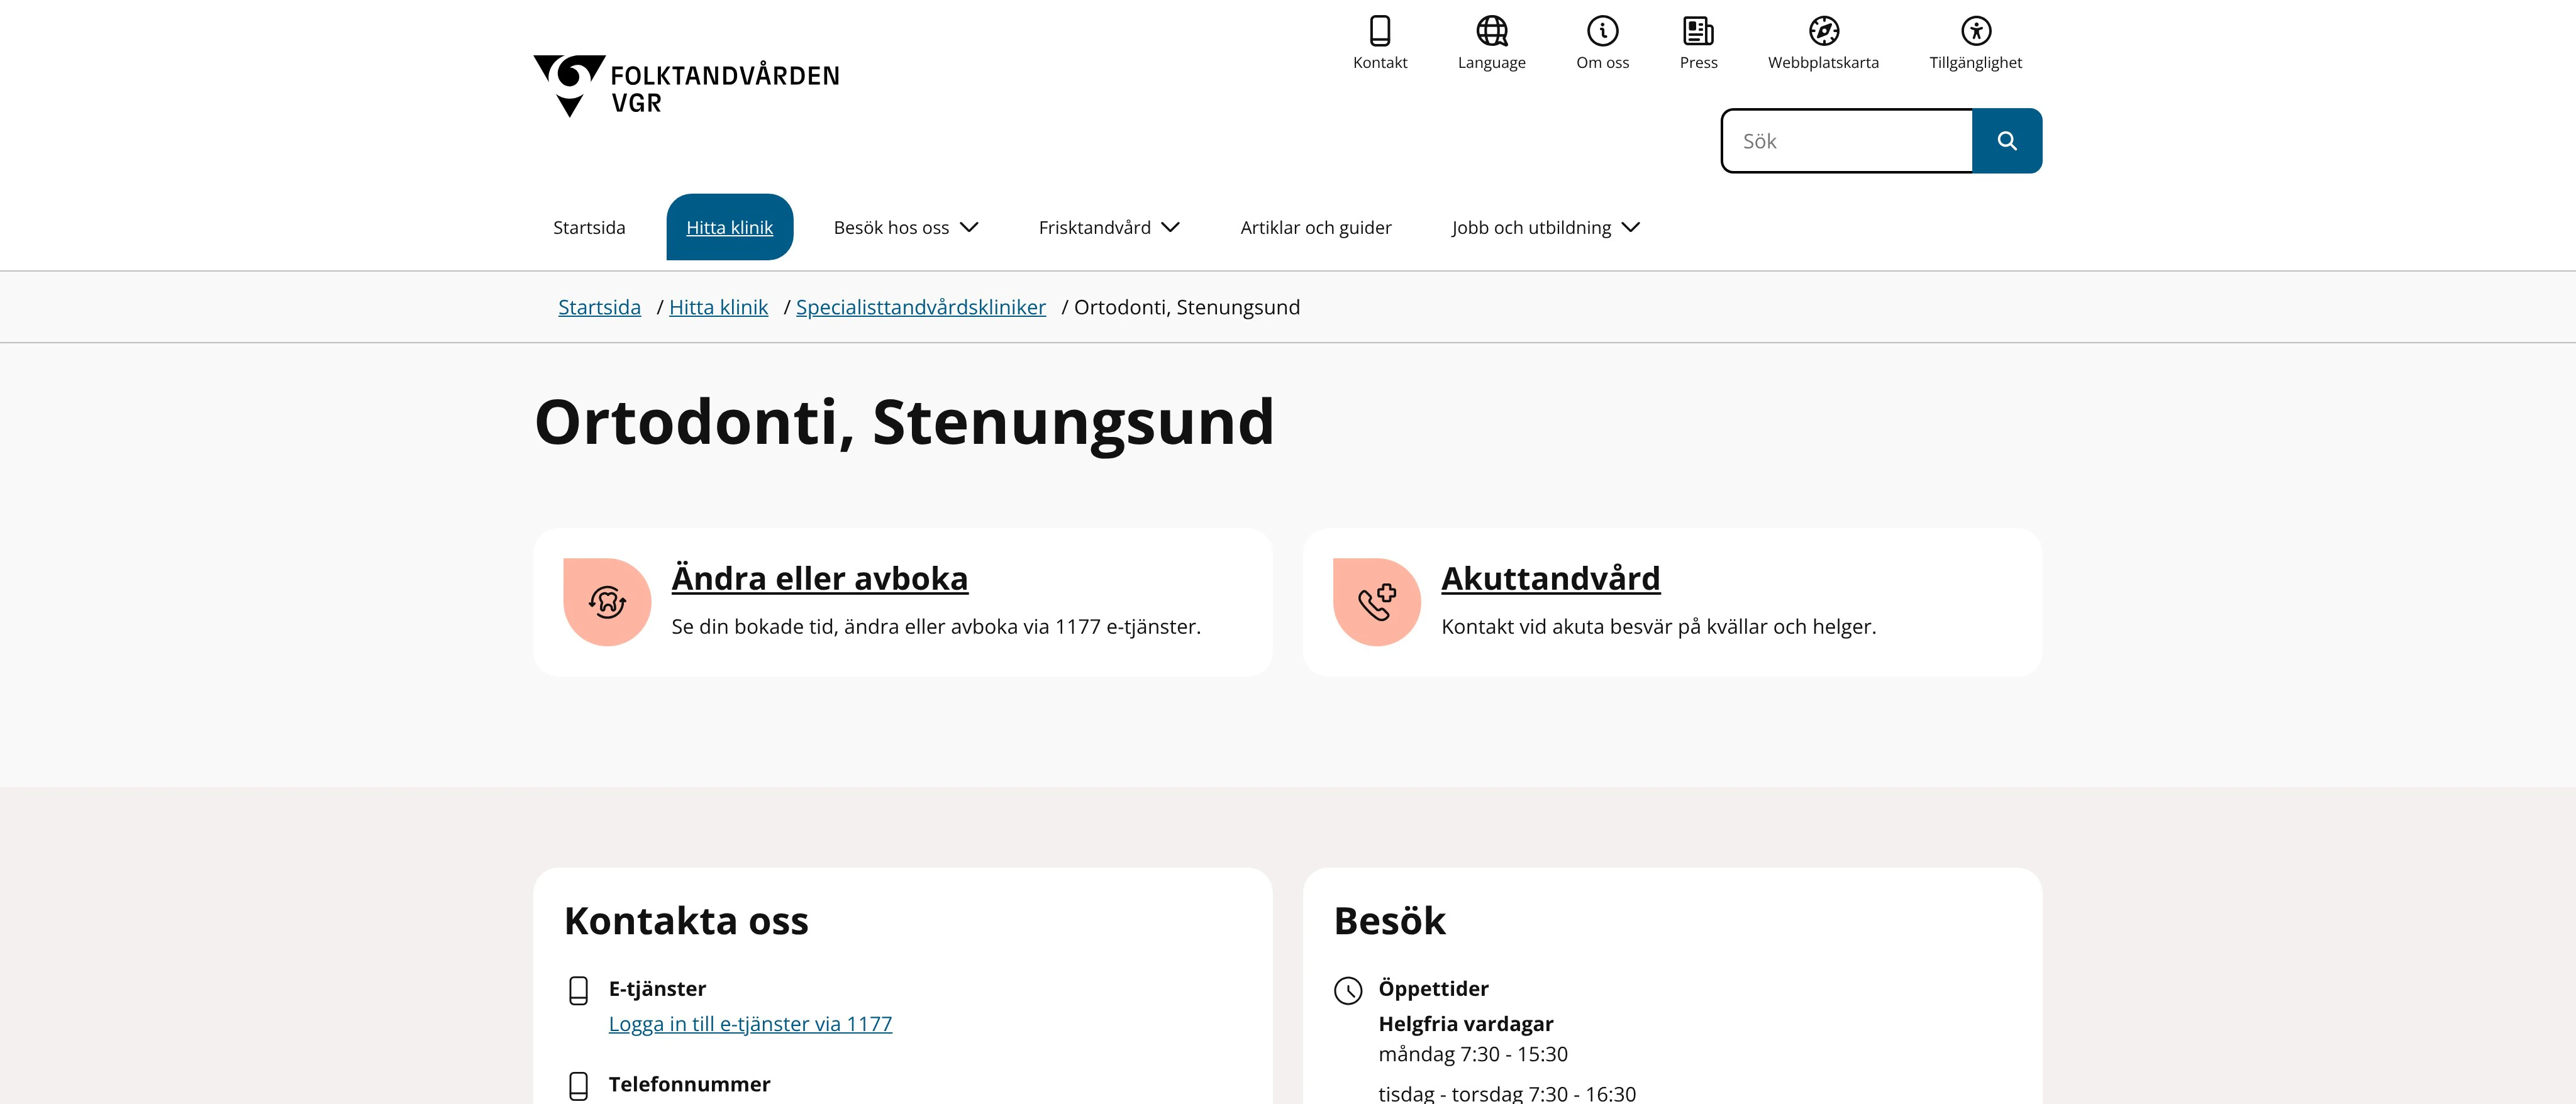Open the Specialisttandvårdskliniker breadcrumb link

tap(920, 307)
